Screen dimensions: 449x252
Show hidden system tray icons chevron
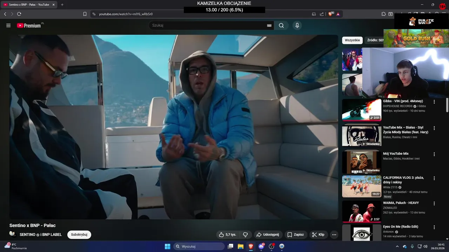pyautogui.click(x=397, y=246)
